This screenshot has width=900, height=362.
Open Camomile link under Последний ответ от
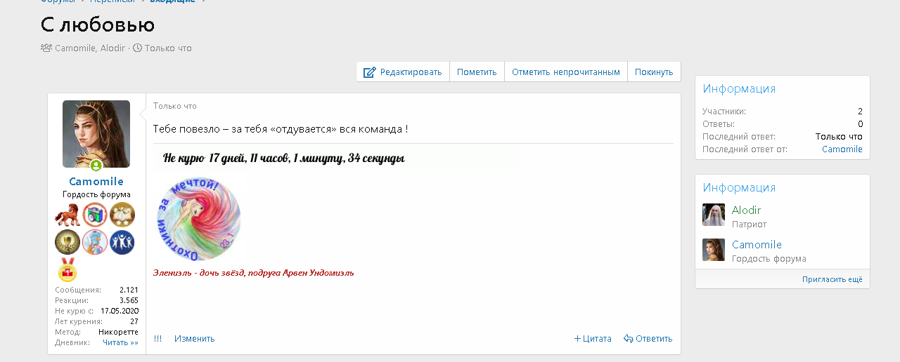[842, 149]
